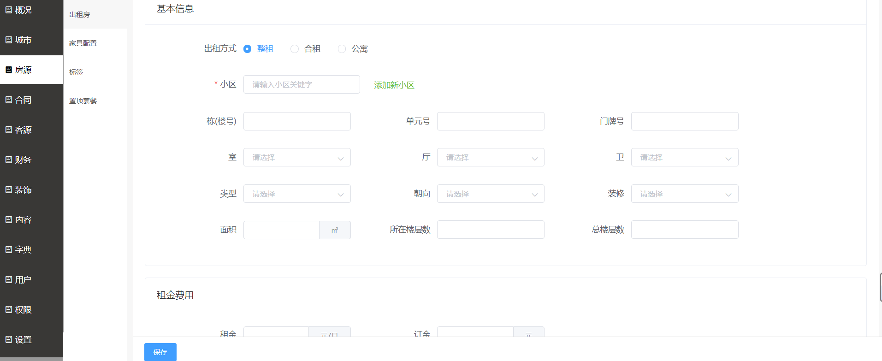
Task: Pick the 公寓 radio option
Action: click(342, 49)
